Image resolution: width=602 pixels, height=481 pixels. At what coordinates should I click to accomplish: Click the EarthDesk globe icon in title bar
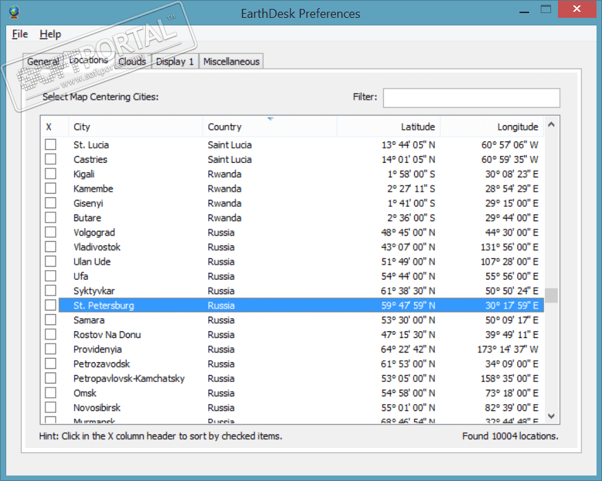(x=14, y=12)
